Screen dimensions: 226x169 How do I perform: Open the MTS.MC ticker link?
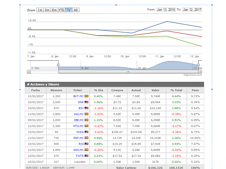point(78,126)
